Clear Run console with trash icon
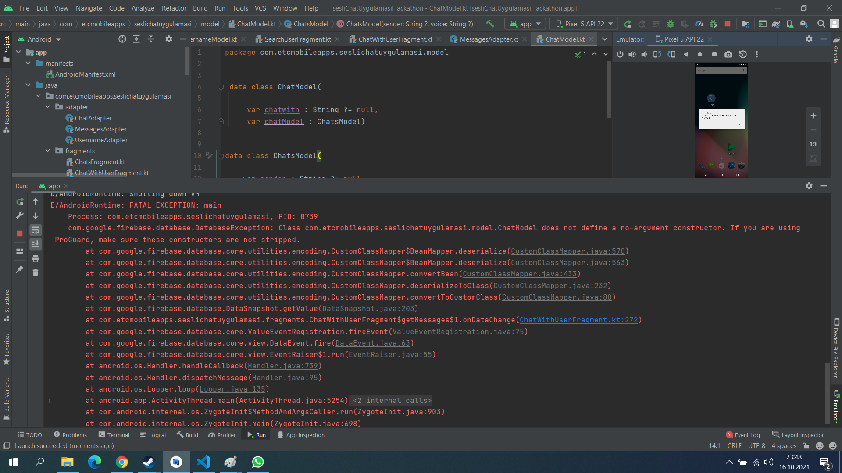 pyautogui.click(x=36, y=272)
